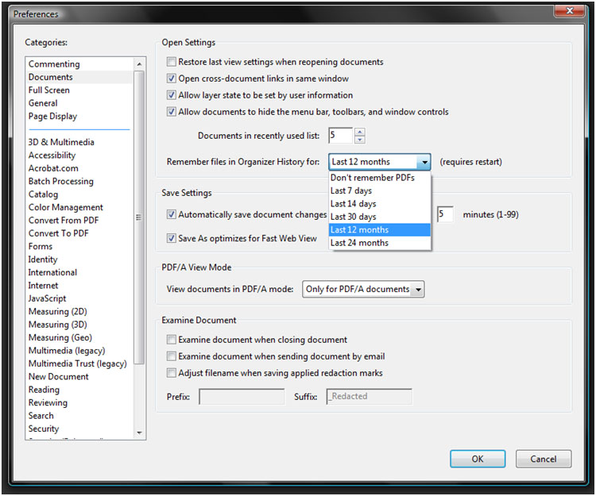Click the Cancel button
This screenshot has height=496, width=596.
click(544, 459)
